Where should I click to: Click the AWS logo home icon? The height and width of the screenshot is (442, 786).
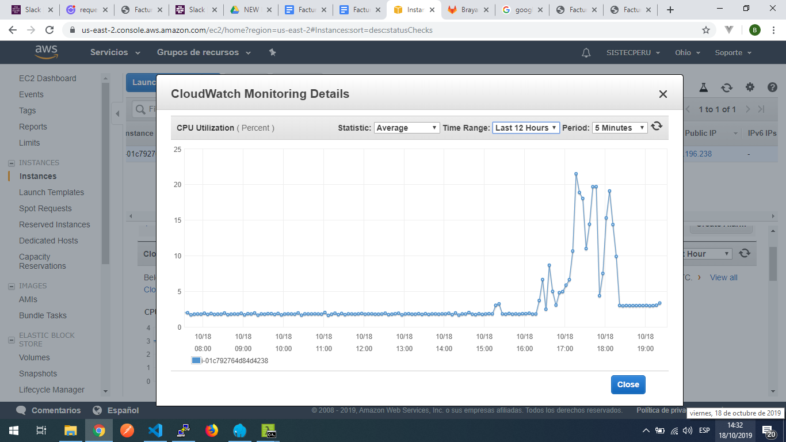tap(46, 52)
